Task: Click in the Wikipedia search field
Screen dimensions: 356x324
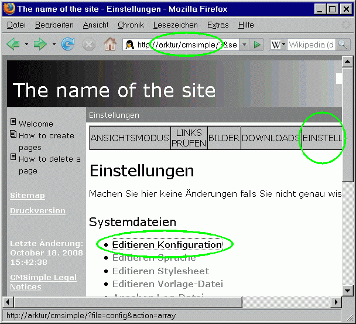Action: tap(310, 45)
